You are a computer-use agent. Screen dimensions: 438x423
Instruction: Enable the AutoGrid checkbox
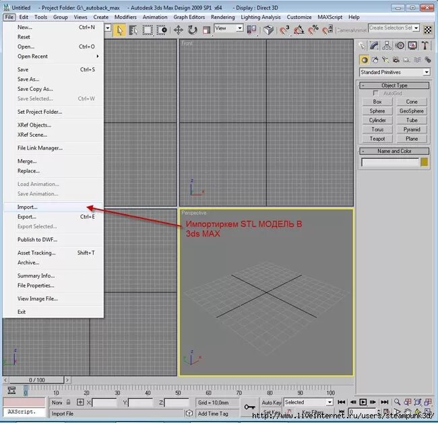click(x=376, y=93)
